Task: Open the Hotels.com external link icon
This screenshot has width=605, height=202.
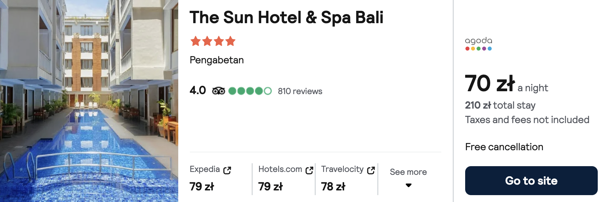Action: click(309, 170)
